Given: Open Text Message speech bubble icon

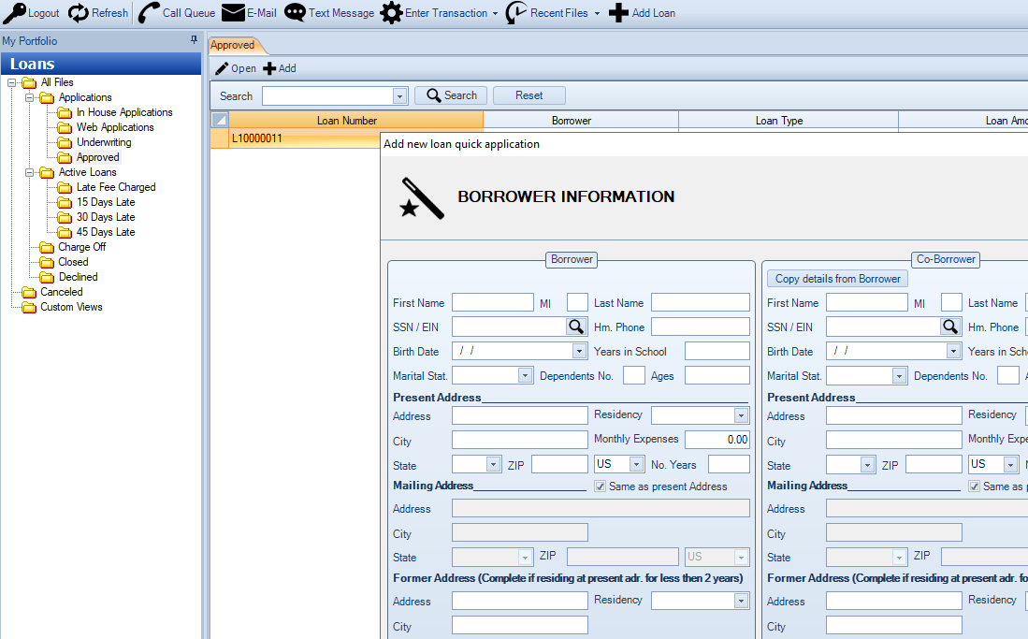Looking at the screenshot, I should (295, 12).
